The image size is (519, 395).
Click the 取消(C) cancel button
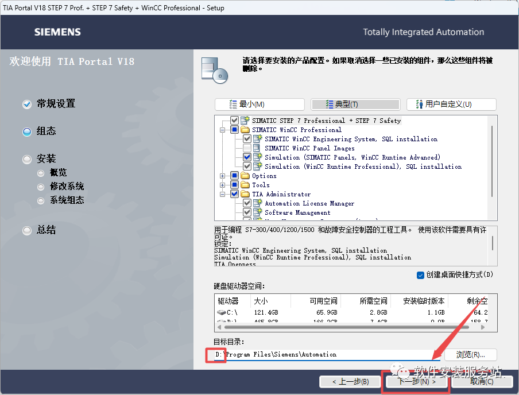[482, 382]
